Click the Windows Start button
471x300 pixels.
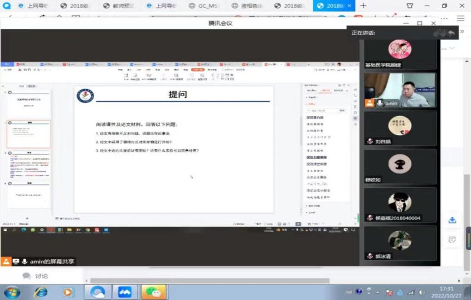[11, 292]
